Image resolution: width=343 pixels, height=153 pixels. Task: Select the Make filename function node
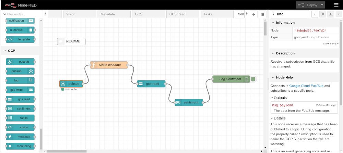point(109,65)
